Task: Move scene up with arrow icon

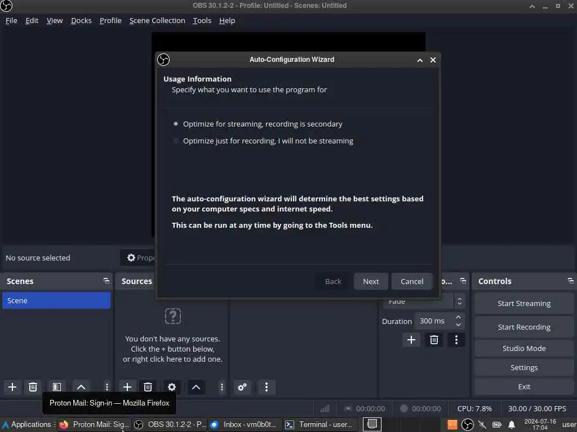Action: (x=81, y=387)
